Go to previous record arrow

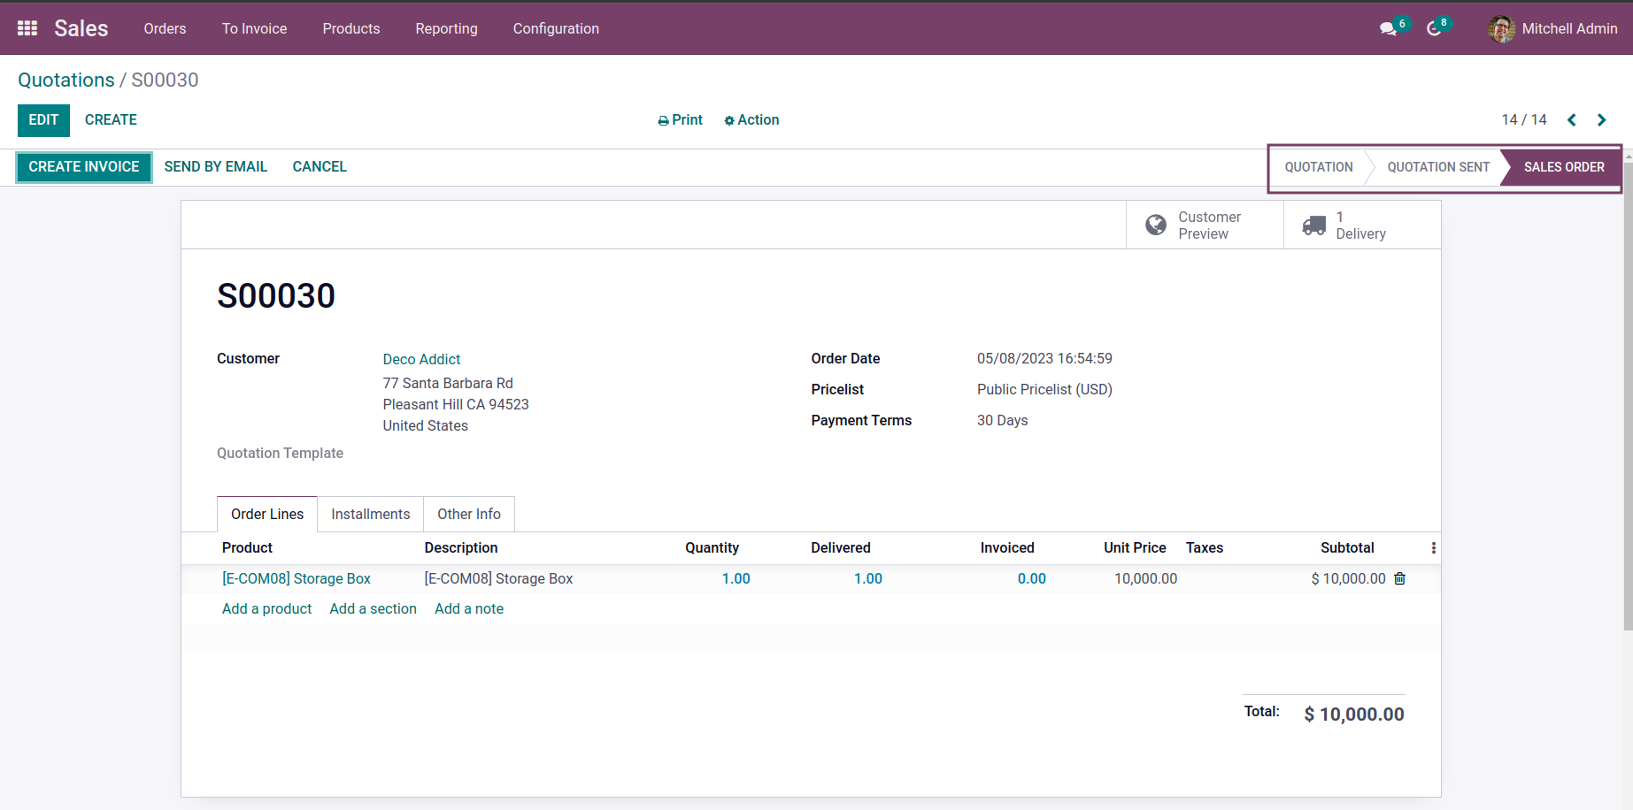pos(1572,120)
